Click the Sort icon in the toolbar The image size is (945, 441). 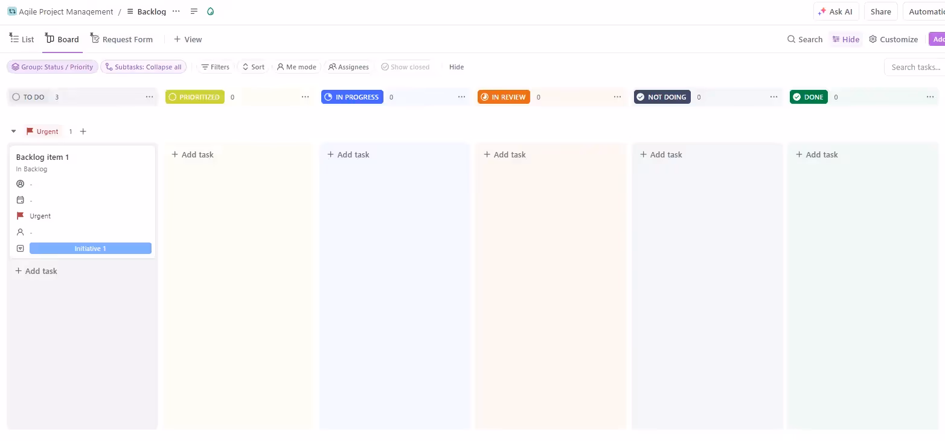point(244,67)
